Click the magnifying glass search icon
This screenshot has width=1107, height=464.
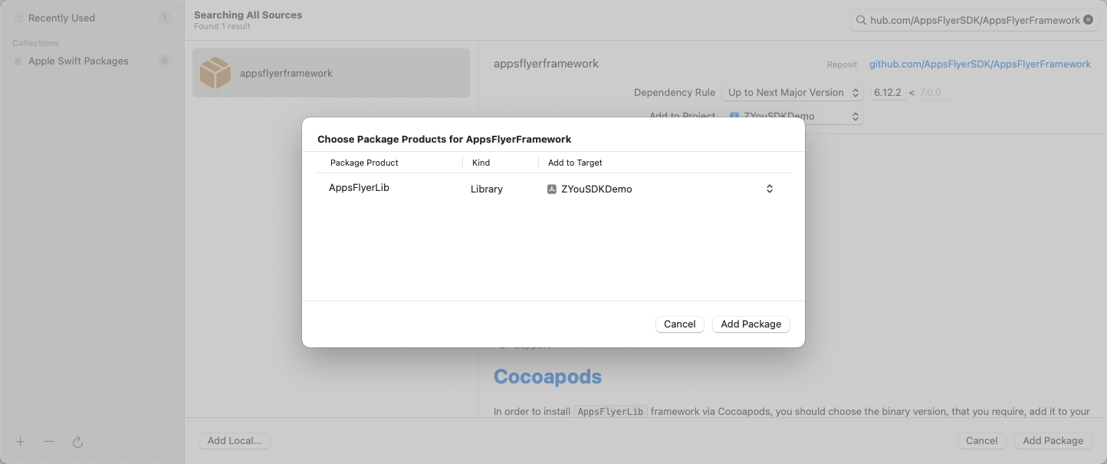coord(862,20)
